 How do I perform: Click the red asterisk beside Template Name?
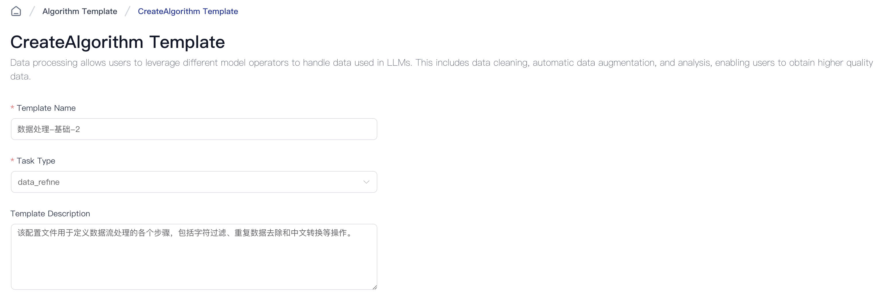tap(12, 108)
